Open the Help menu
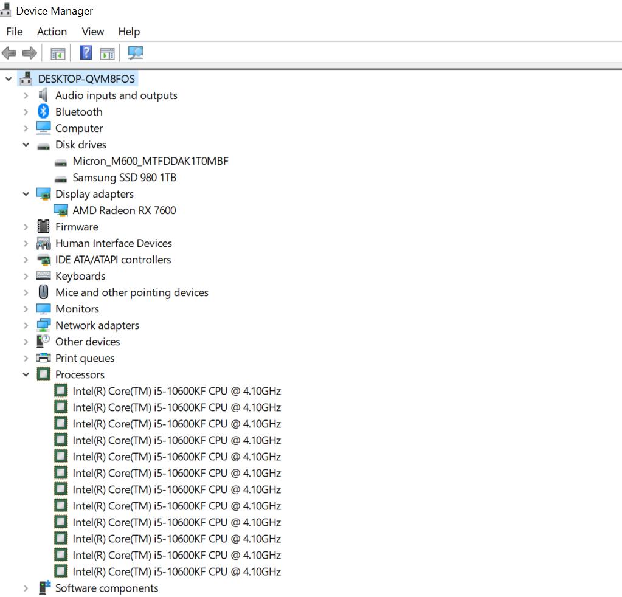 129,32
